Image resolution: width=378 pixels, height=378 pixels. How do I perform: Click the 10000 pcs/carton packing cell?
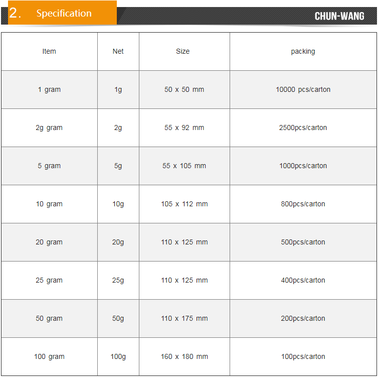pos(303,89)
